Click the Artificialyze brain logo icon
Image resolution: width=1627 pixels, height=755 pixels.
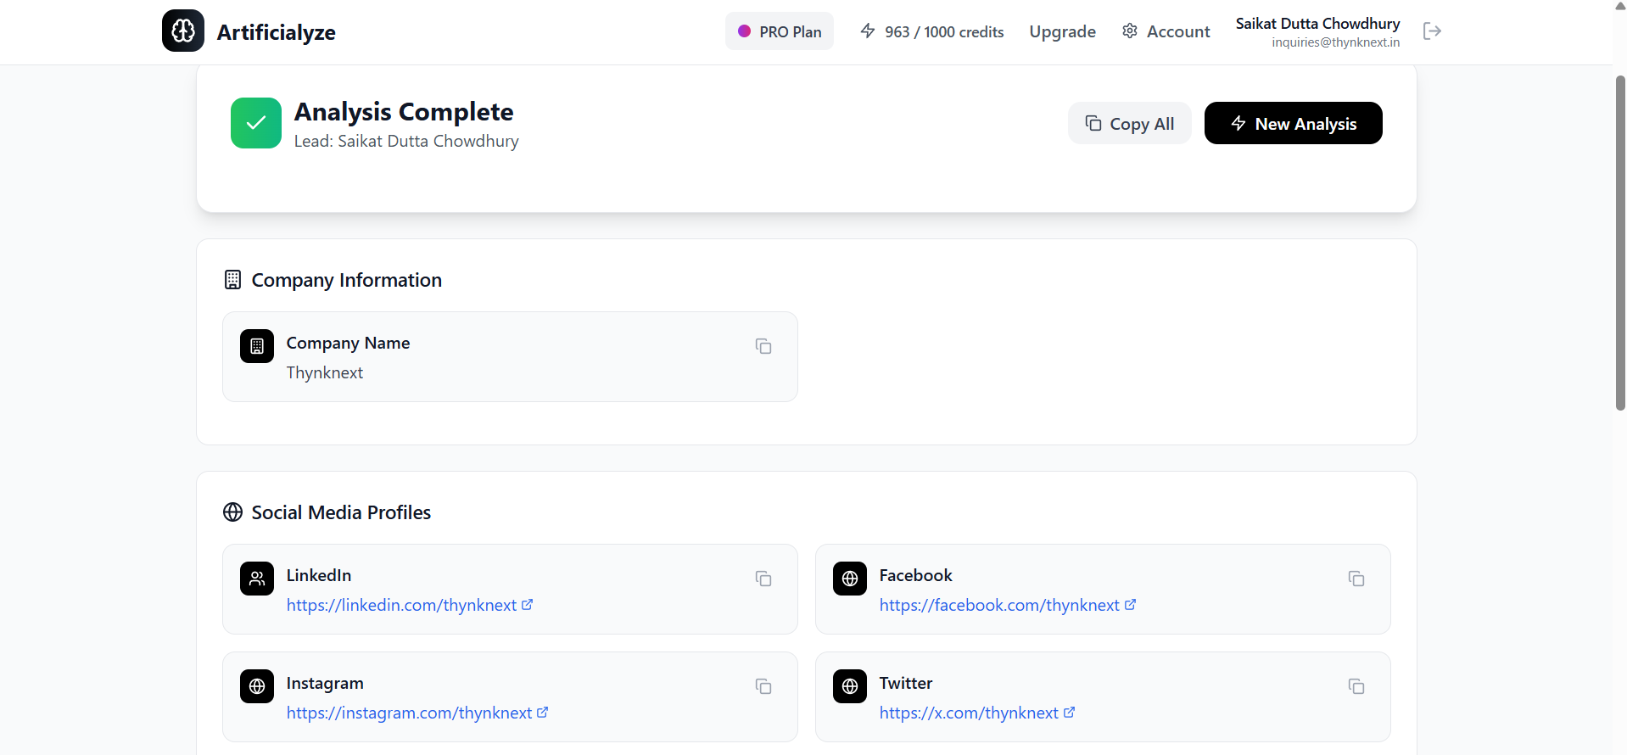click(x=183, y=31)
